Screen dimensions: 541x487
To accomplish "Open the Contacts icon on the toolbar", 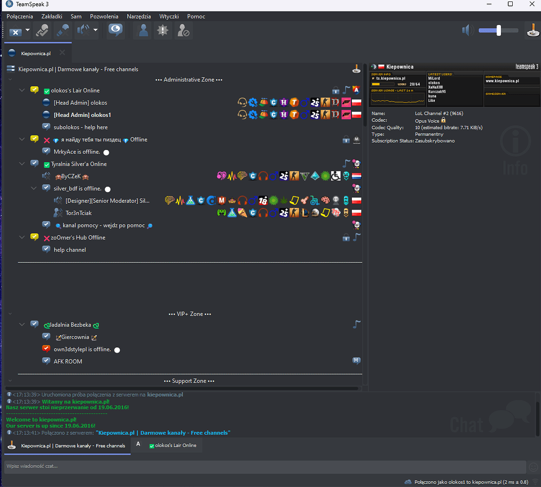I will coord(141,30).
